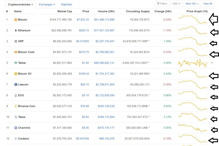This screenshot has width=219, height=146.
Task: Click Tezos 24h change 3.13%
Action: click(x=167, y=117)
